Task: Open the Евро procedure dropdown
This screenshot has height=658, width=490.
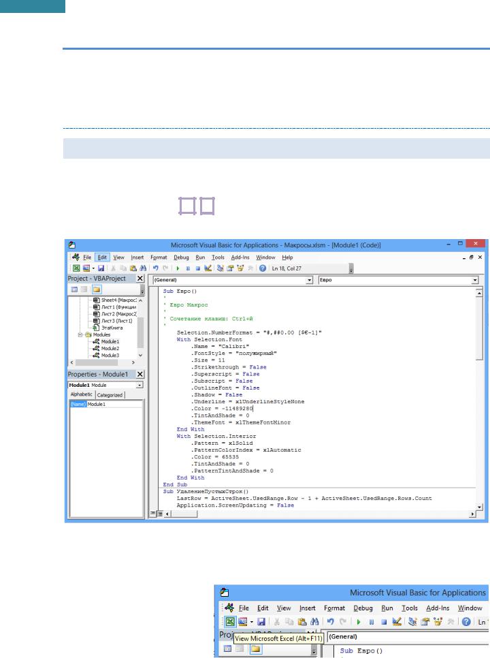Action: 474,279
